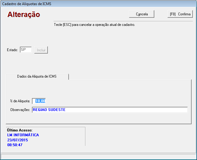The height and width of the screenshot is (160, 197).
Task: Confirm changes with the [F8] Confirma button
Action: (x=180, y=14)
